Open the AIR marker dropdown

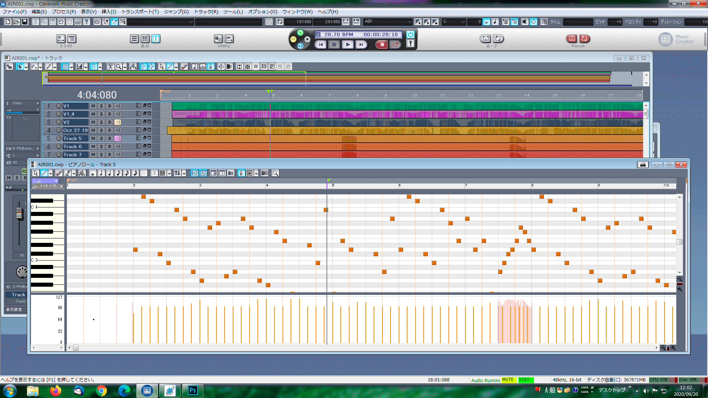[x=409, y=22]
